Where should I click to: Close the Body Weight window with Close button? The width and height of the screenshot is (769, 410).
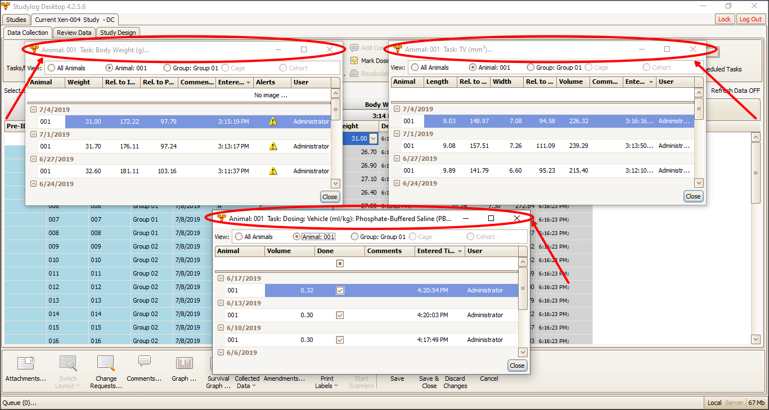[x=330, y=197]
